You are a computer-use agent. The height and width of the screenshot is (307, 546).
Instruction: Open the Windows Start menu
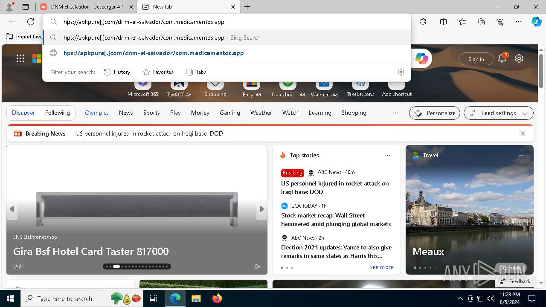[10, 298]
